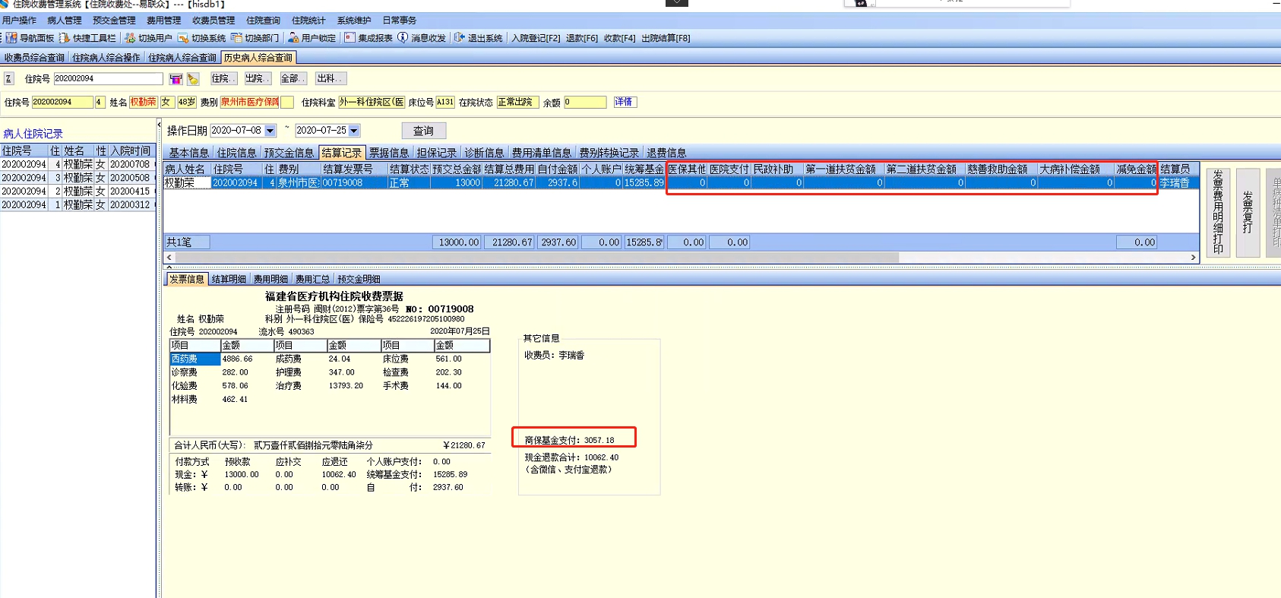The image size is (1281, 598).
Task: Click the settlement grid horizontal scrollbar
Action: 536,258
